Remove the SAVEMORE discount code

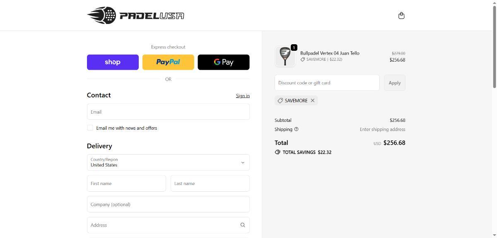point(313,100)
